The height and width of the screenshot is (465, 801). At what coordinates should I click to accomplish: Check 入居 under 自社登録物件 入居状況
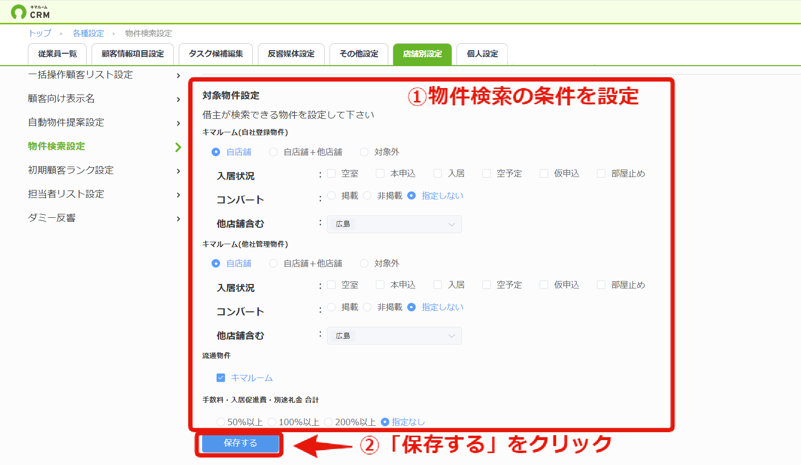[x=438, y=174]
